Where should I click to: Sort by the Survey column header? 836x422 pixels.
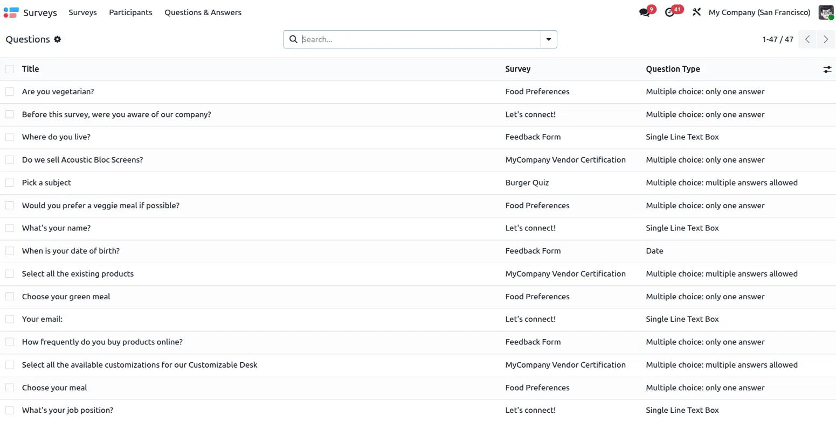pyautogui.click(x=517, y=69)
